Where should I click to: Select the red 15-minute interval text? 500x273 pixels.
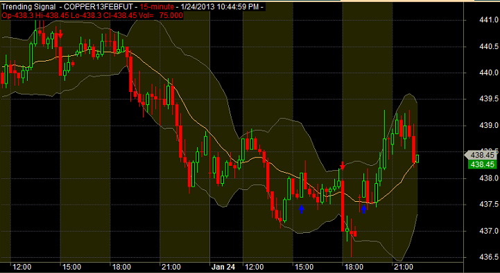[157, 6]
